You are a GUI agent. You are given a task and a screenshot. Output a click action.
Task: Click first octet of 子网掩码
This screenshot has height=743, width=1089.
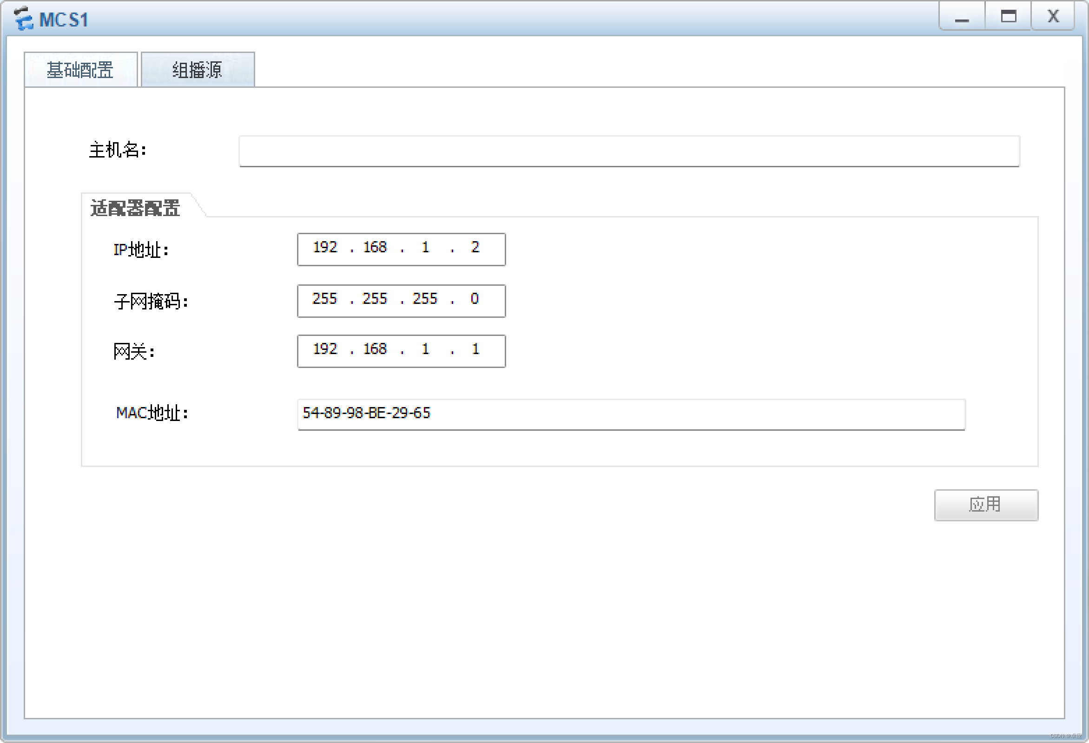tap(325, 299)
